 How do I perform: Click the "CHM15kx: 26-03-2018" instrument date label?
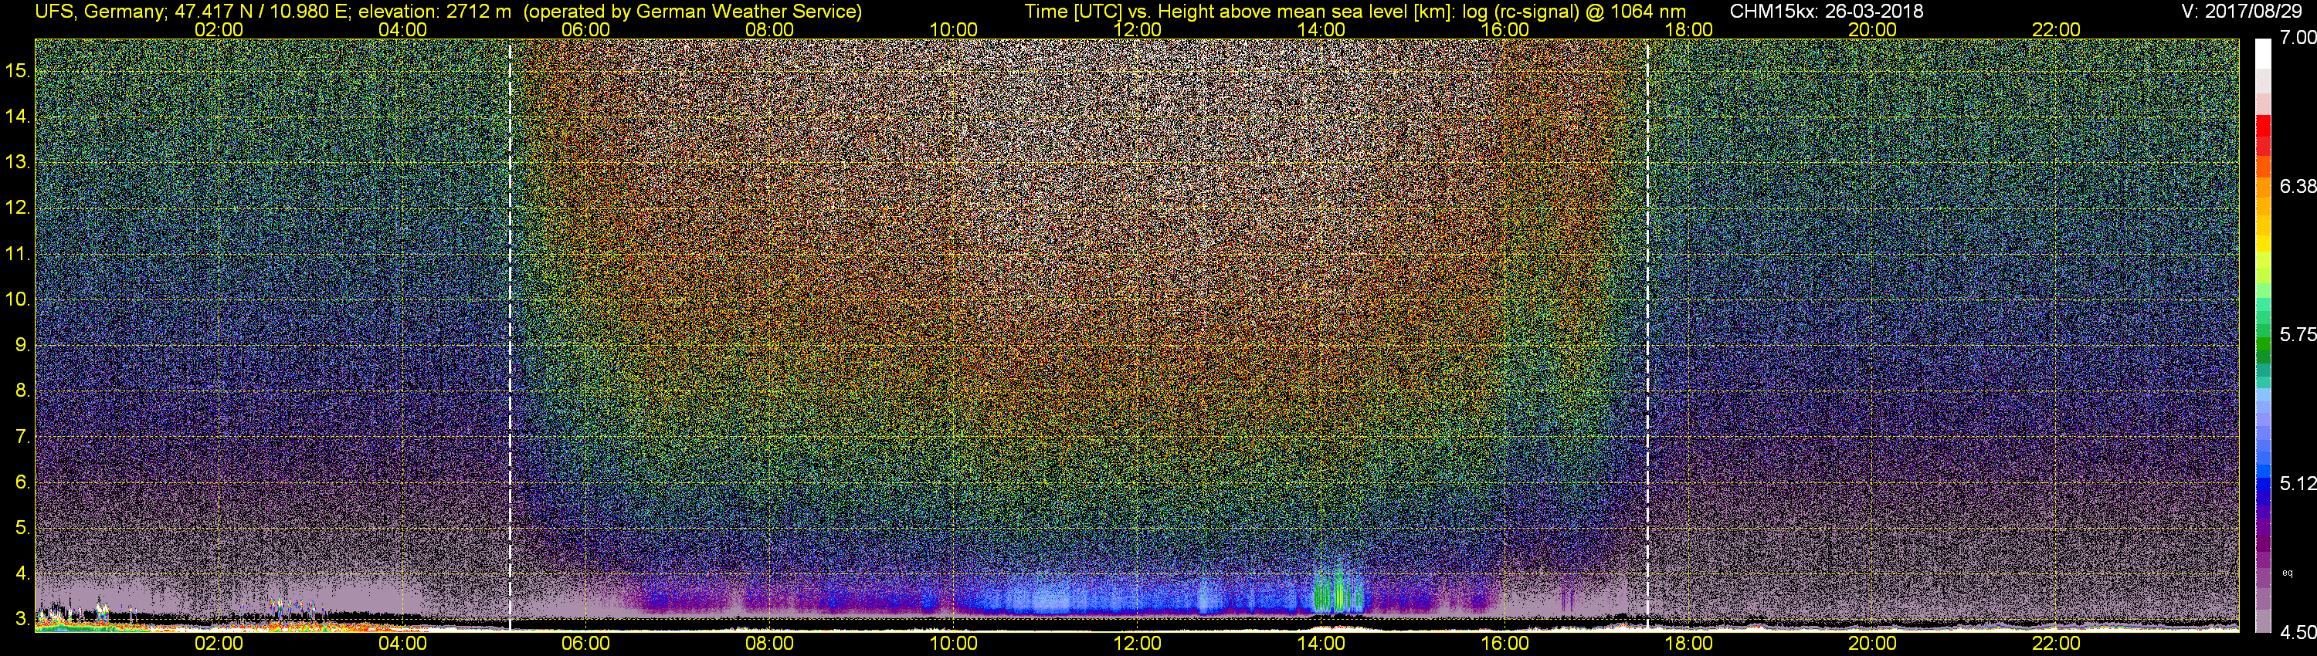(x=1826, y=12)
